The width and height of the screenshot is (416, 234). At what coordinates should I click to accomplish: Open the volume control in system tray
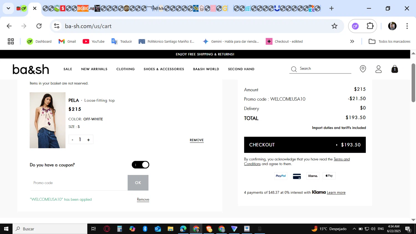coord(373,229)
